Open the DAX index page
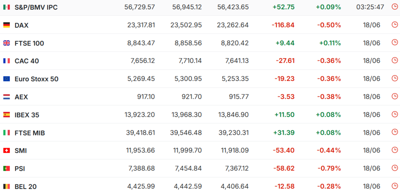The width and height of the screenshot is (400, 193). (22, 26)
